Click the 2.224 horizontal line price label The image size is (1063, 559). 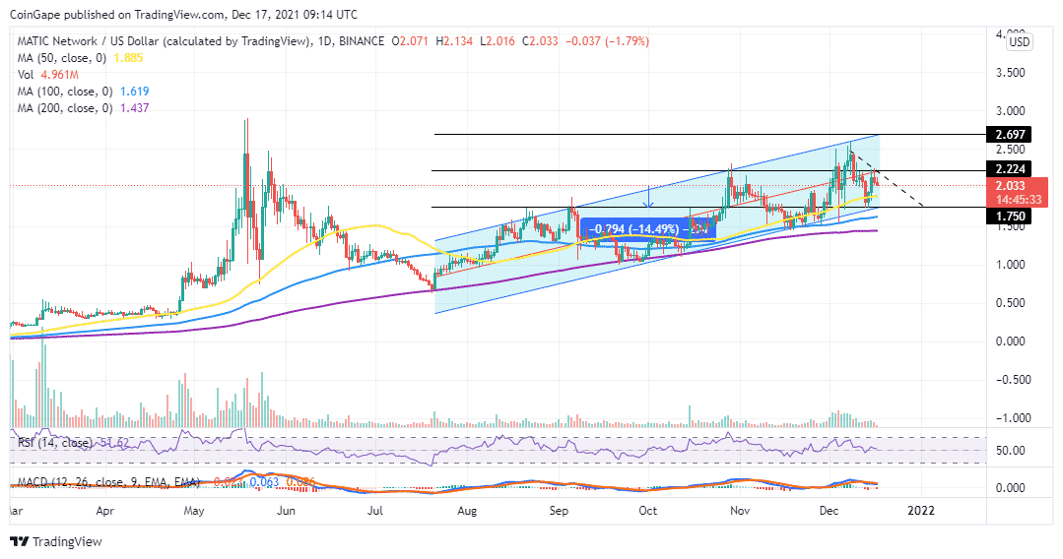coord(1010,168)
